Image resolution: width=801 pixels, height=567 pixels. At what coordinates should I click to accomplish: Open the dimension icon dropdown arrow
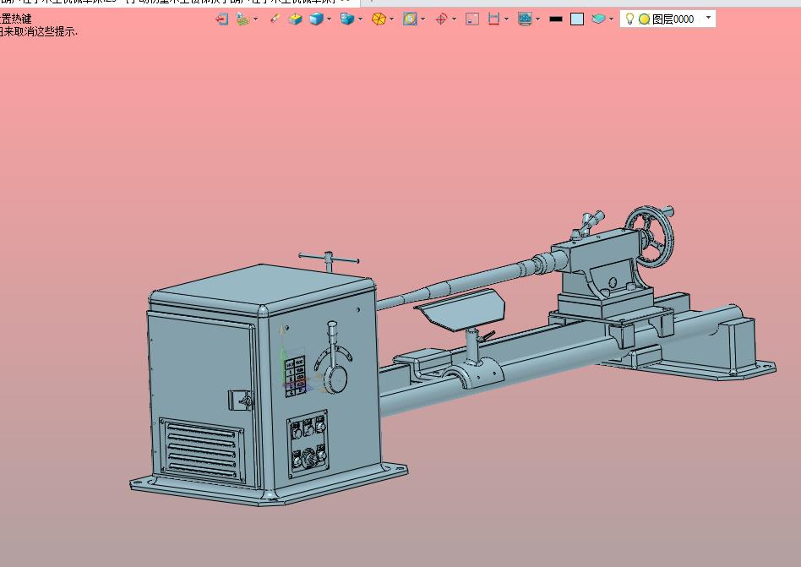click(x=506, y=19)
